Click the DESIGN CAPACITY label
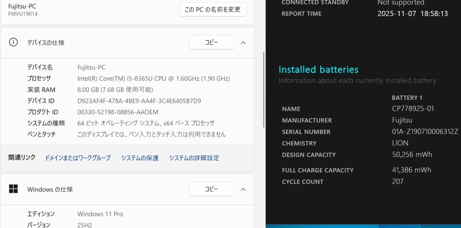Image resolution: width=461 pixels, height=228 pixels. 309,155
